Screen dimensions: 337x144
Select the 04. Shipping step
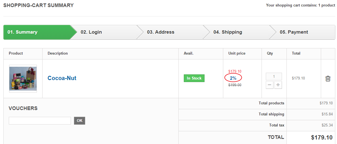(228, 32)
